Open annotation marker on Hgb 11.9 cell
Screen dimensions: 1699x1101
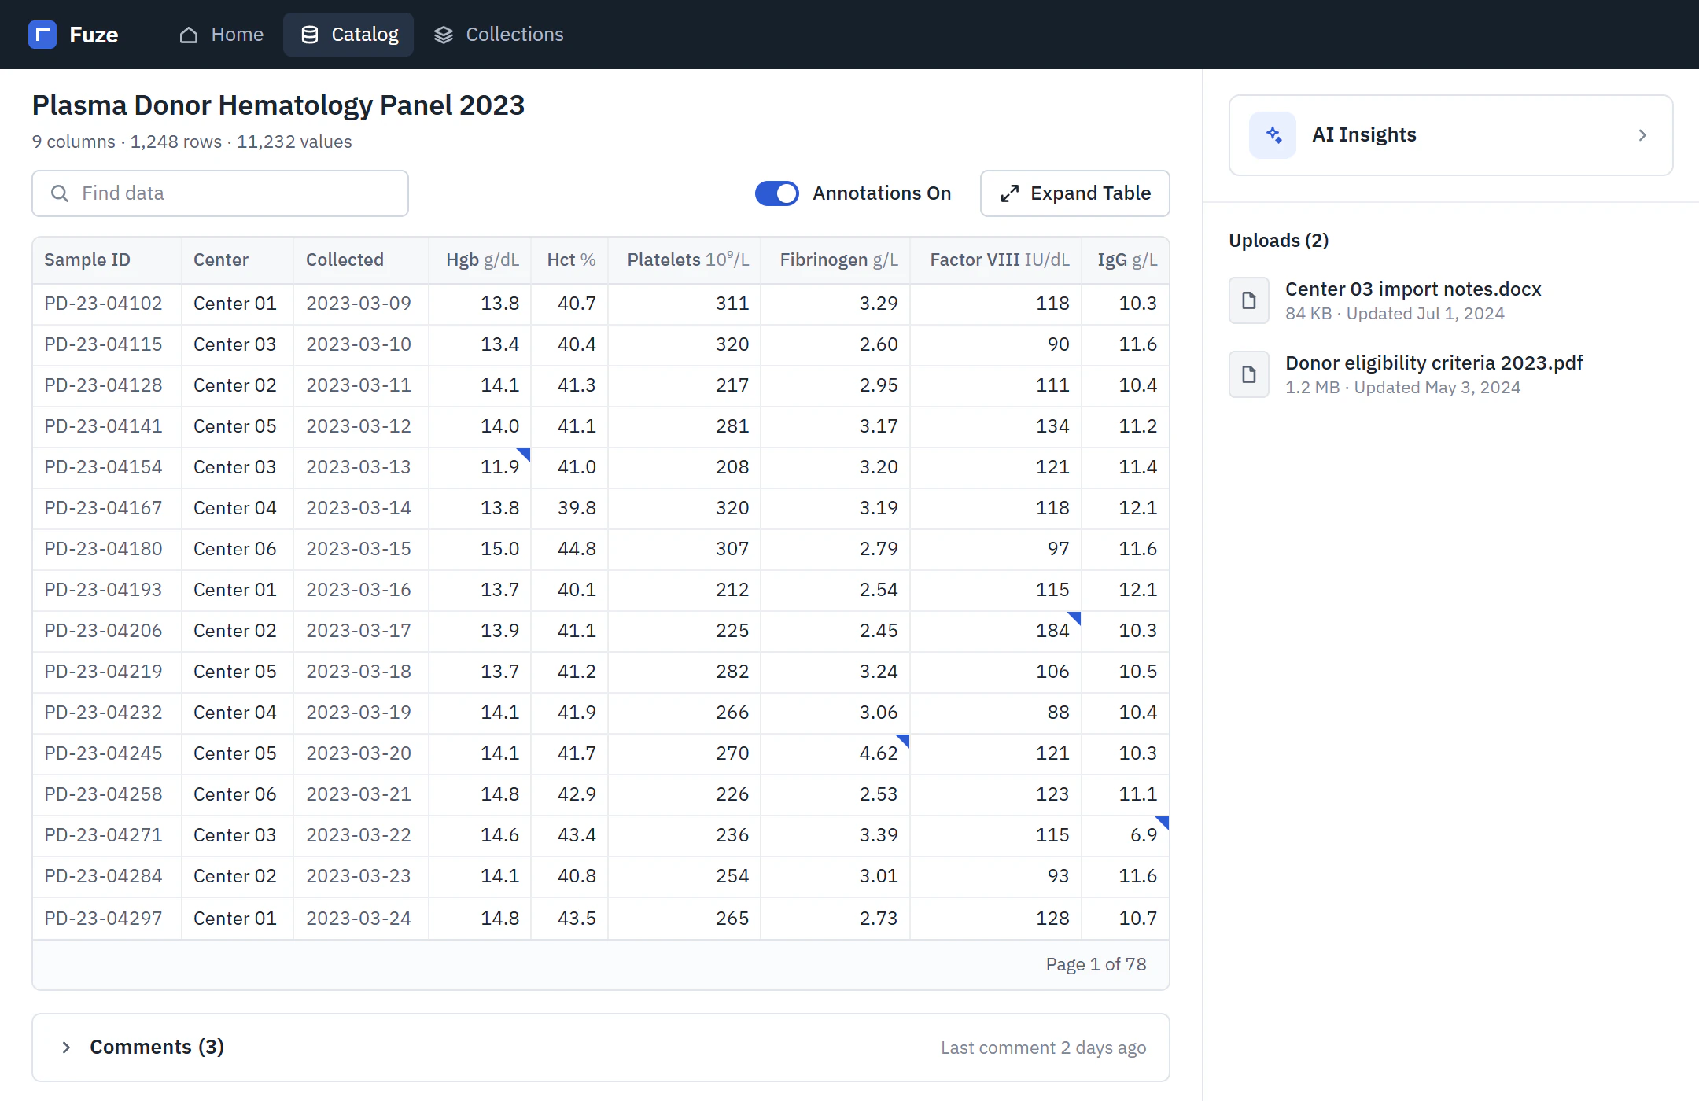click(x=524, y=454)
